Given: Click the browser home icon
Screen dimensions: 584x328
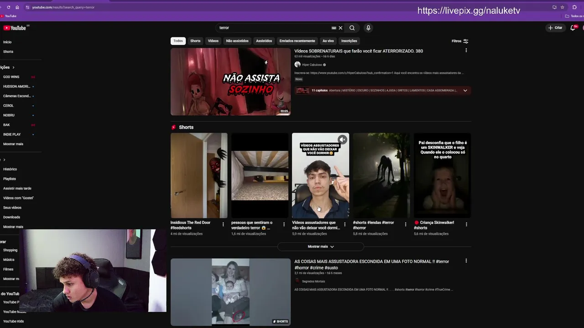Looking at the screenshot, I should 17,7.
